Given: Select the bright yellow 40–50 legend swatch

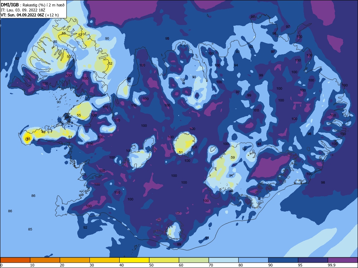Looking at the screenshot, I should [x=134, y=260].
